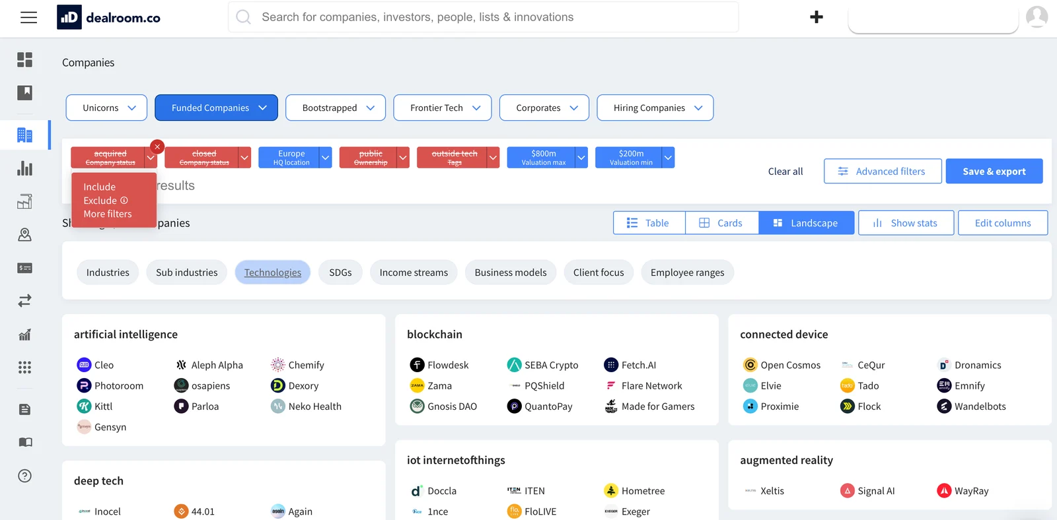
Task: Open the hamburger menu
Action: 28,18
